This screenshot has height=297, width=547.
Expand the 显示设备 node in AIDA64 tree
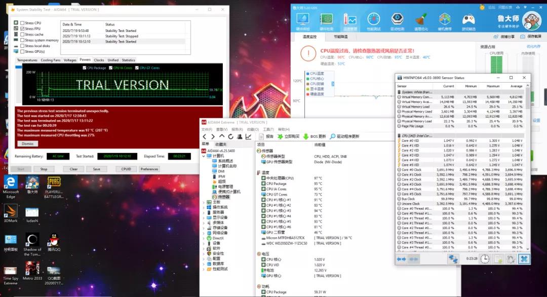pos(204,217)
